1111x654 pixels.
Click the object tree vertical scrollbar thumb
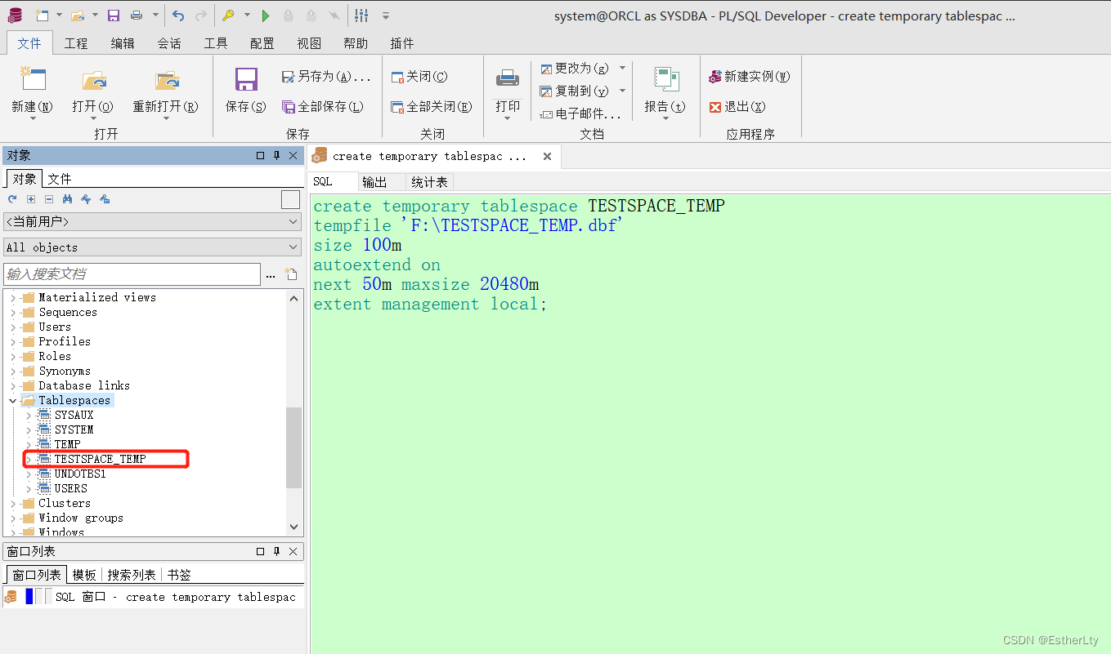(x=293, y=447)
